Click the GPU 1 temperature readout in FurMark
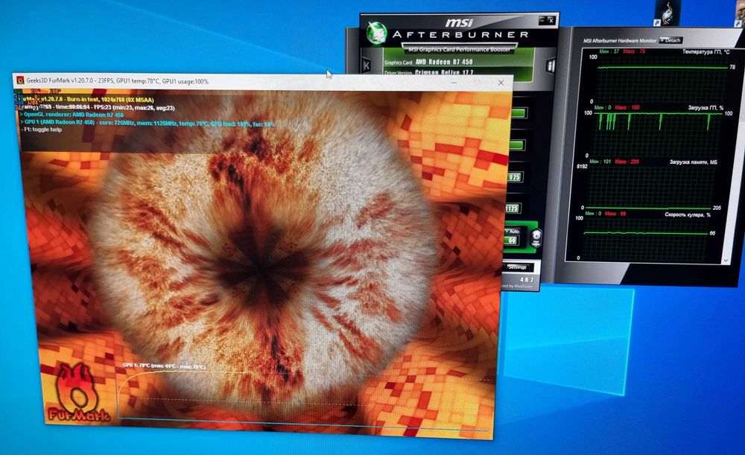Screen dimensions: 745x455 164,366
